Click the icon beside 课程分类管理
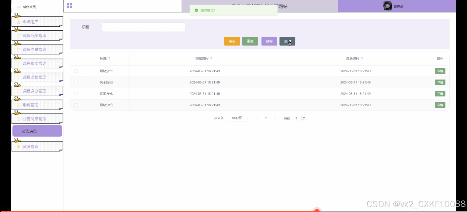The image size is (467, 212). point(19,36)
